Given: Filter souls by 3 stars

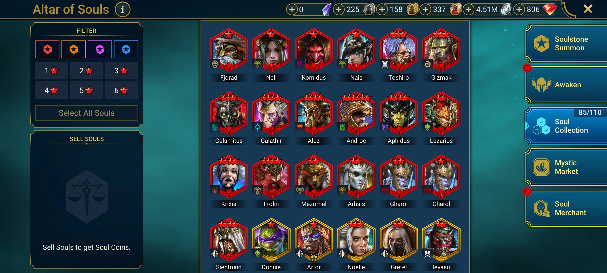Looking at the screenshot, I should [121, 71].
